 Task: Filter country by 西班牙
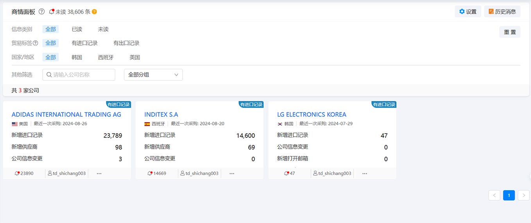click(x=106, y=57)
